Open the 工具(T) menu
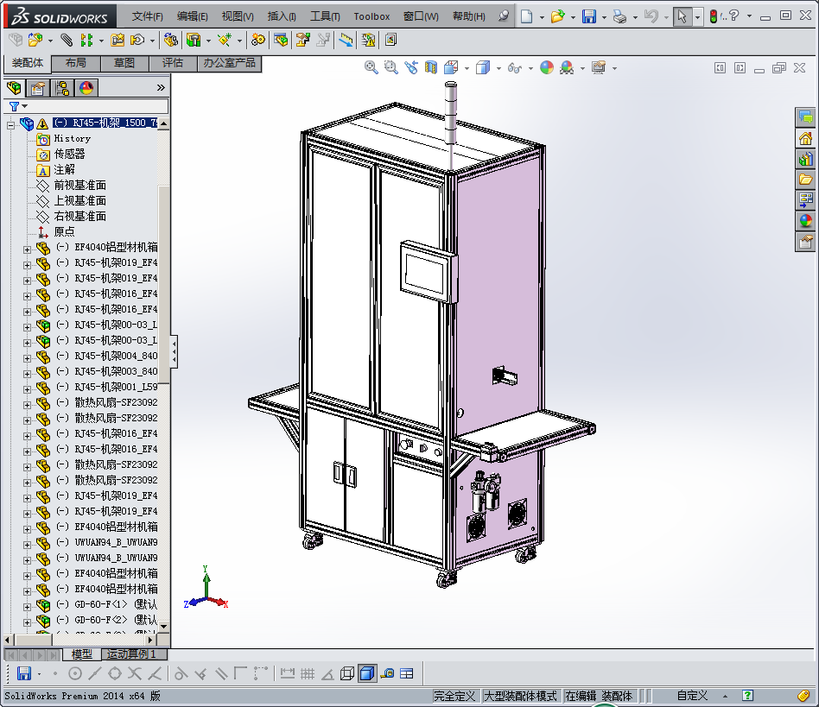Screen dimensions: 819x707 [325, 16]
